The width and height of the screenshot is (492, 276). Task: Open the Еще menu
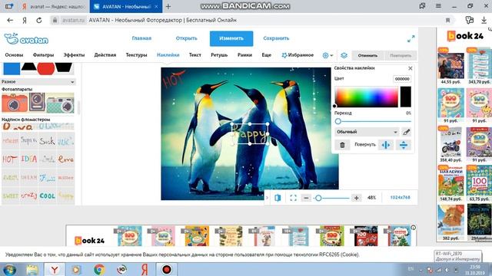coord(267,55)
